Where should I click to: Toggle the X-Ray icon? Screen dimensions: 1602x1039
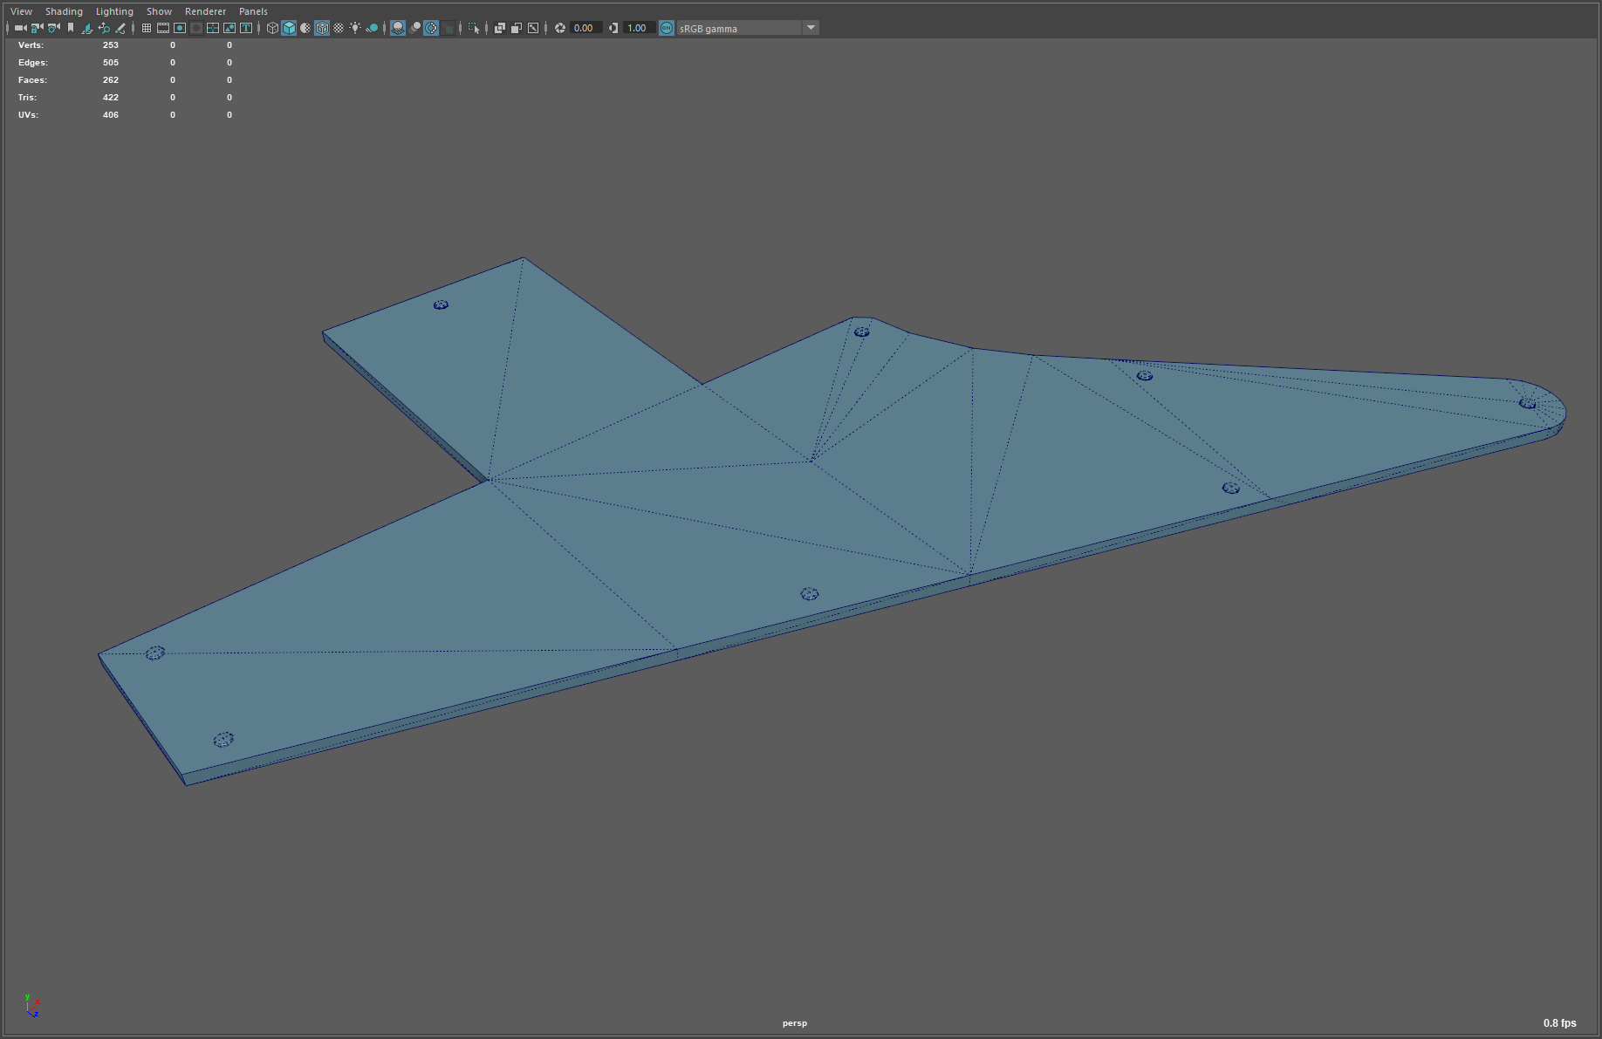500,28
